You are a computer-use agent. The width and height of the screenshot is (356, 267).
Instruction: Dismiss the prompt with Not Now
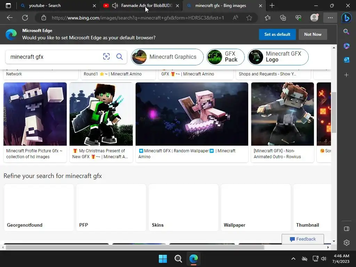coord(313,34)
